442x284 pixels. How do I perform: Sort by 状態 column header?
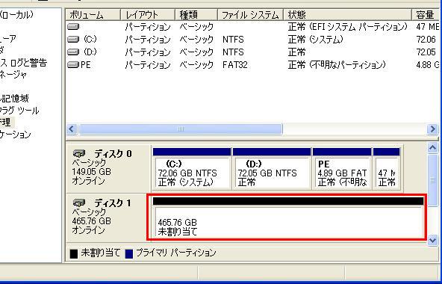[347, 15]
